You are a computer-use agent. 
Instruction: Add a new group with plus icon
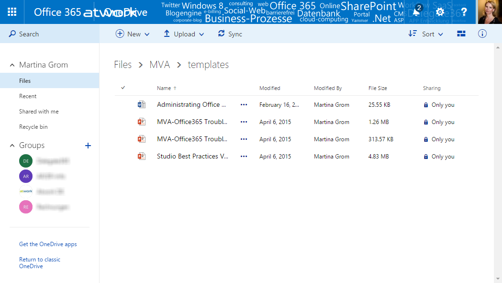(x=88, y=146)
